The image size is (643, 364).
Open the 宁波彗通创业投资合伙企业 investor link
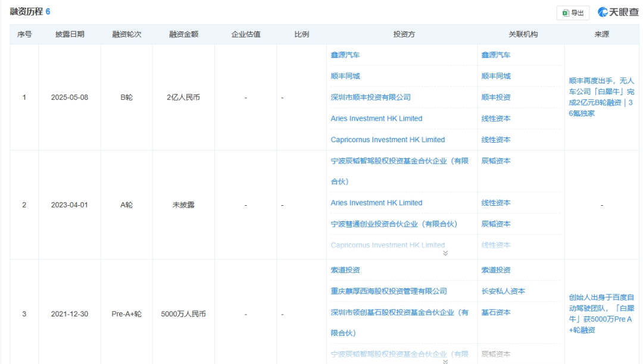pos(394,224)
